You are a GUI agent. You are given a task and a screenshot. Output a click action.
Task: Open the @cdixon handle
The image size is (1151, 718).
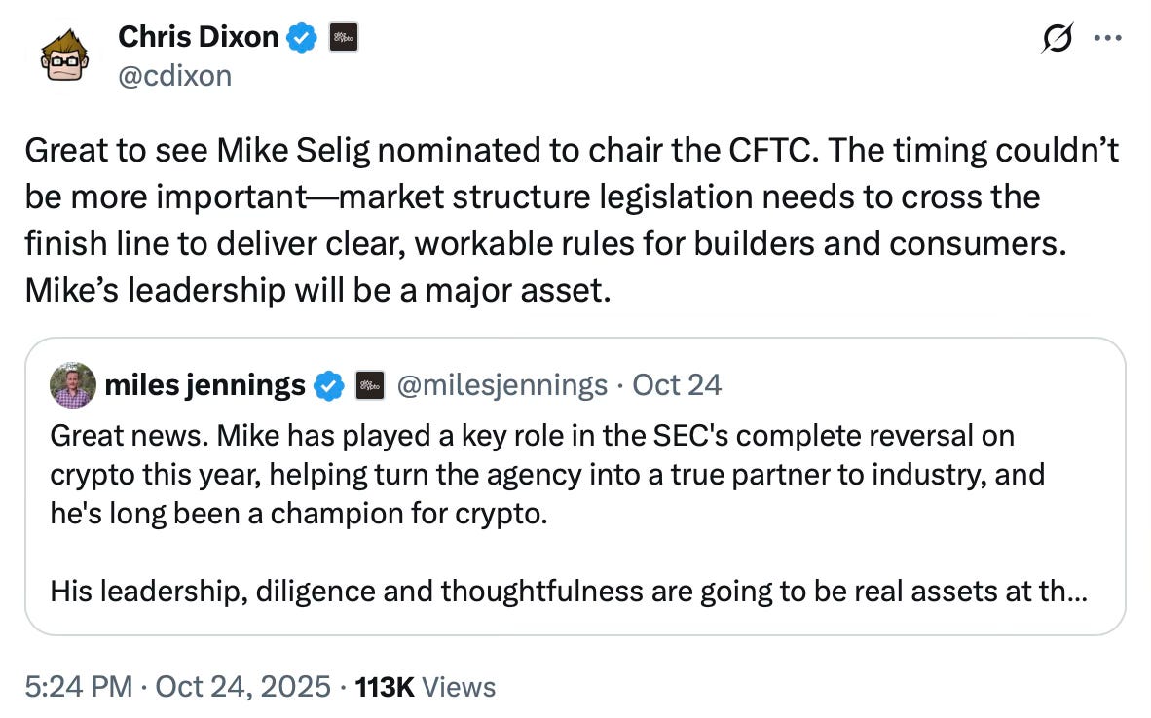pos(174,75)
